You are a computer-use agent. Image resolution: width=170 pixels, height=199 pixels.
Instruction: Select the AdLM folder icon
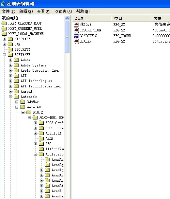tap(41, 138)
